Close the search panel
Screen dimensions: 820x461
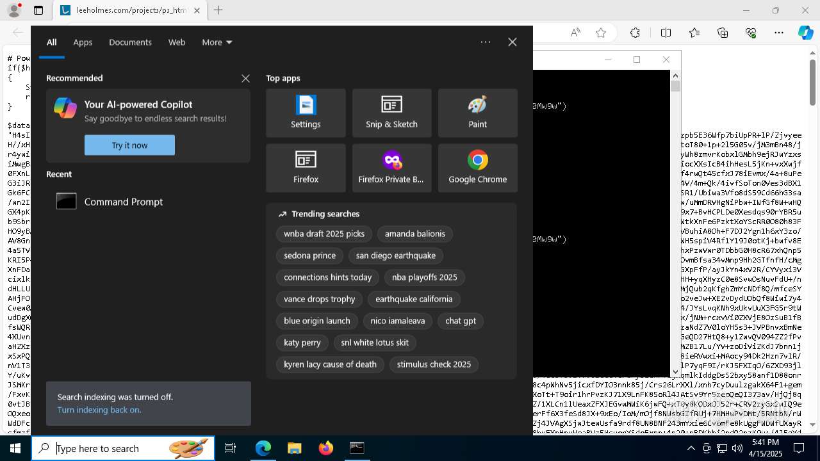[512, 42]
